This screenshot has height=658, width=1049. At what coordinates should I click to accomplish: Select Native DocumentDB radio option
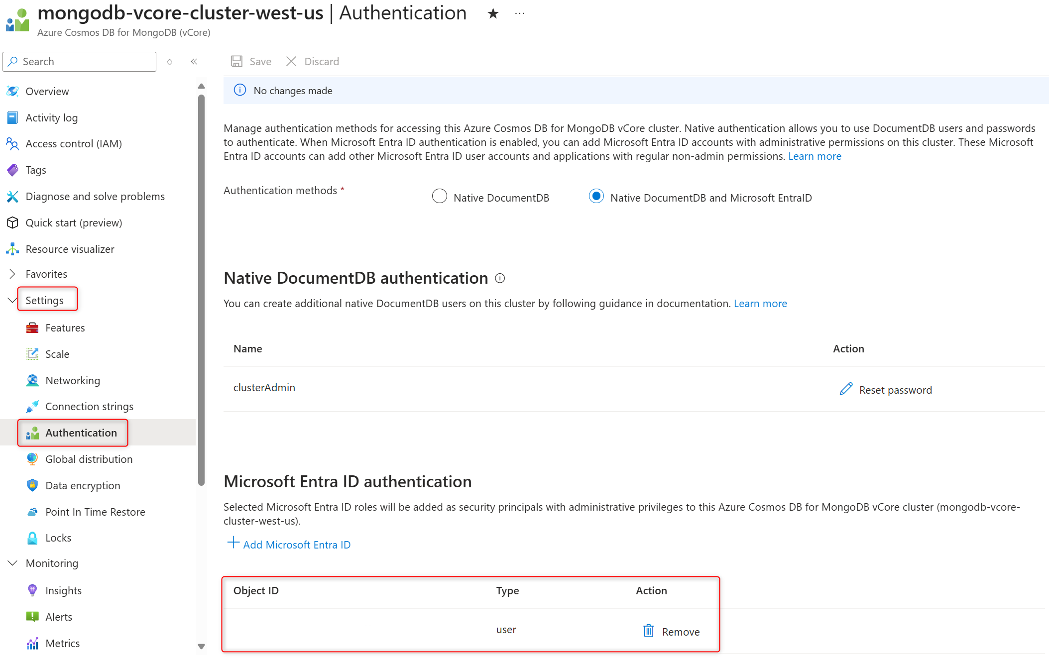point(440,197)
